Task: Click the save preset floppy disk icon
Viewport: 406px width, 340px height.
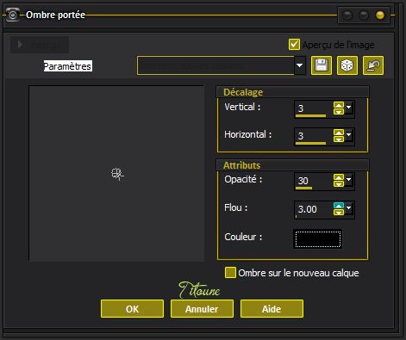Action: click(322, 65)
